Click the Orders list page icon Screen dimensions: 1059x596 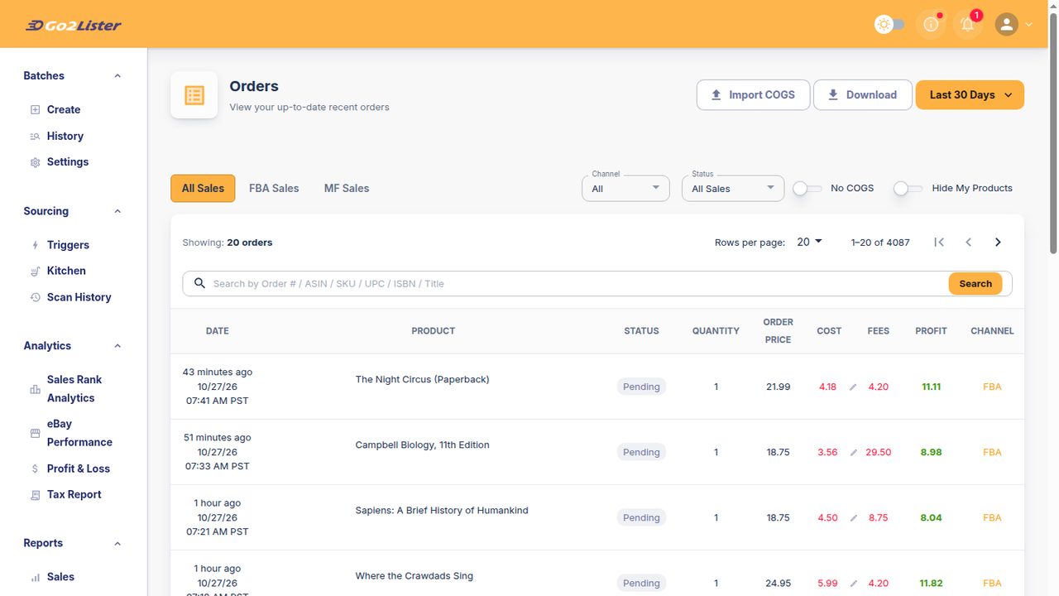[x=194, y=95]
